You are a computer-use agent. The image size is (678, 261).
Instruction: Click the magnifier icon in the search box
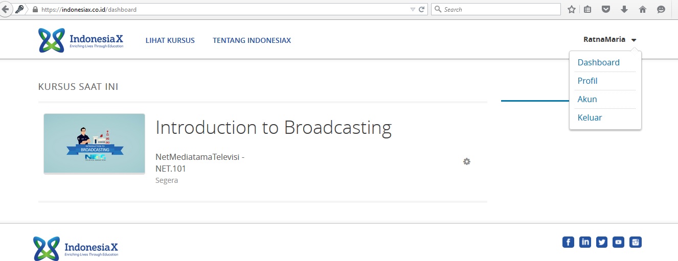pos(438,9)
